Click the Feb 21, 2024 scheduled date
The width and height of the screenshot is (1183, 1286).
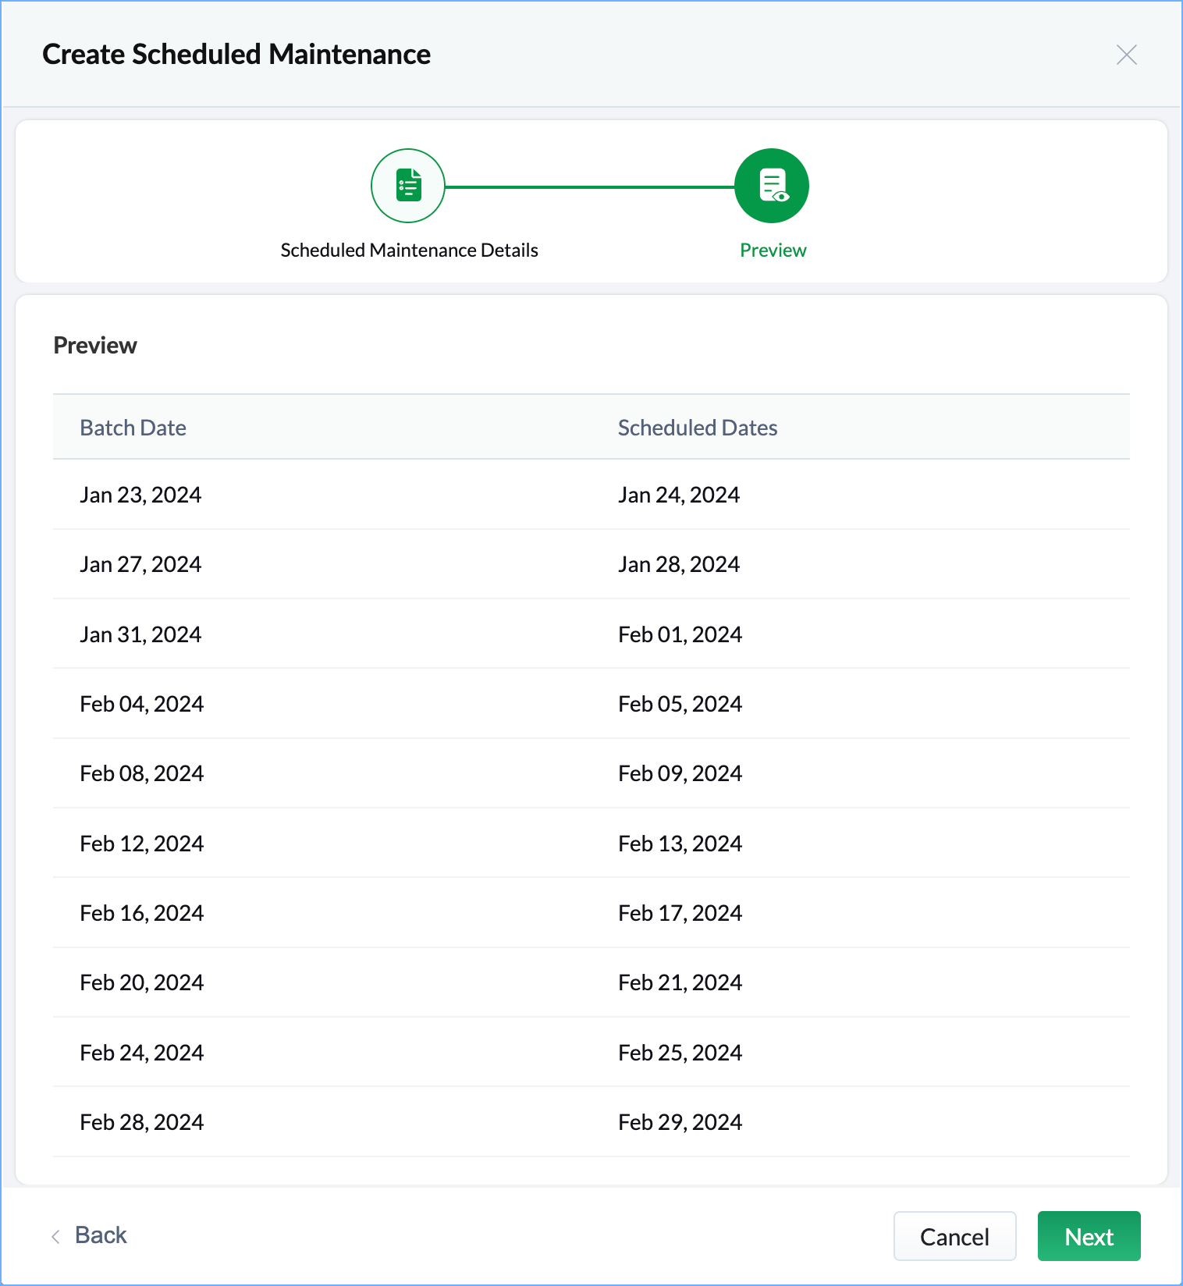680,982
